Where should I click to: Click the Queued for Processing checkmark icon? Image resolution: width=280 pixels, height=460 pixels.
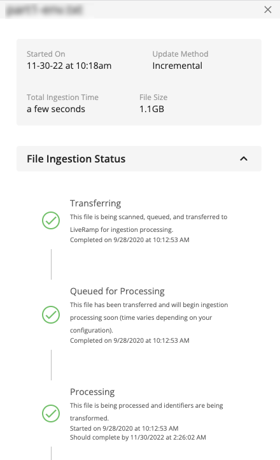[x=51, y=315]
